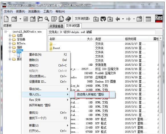
Task: Switch to the 文件浏览器 tab
Action: point(73,26)
